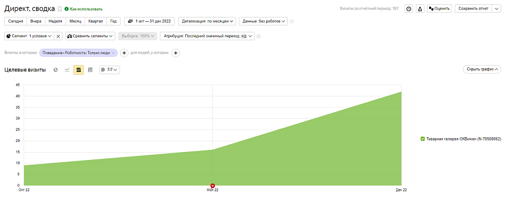Open Детализация: по месяцам dropdown
This screenshot has height=205, width=507.
207,21
